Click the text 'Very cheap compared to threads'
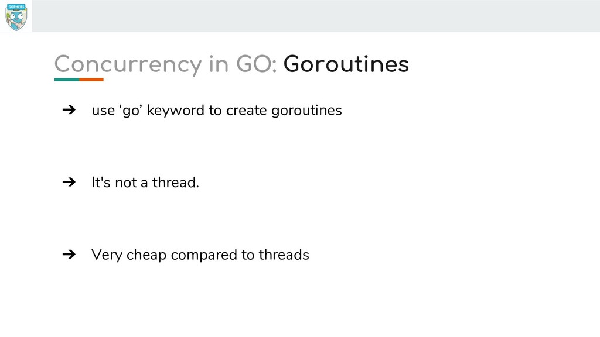This screenshot has height=337, width=600. pos(200,255)
